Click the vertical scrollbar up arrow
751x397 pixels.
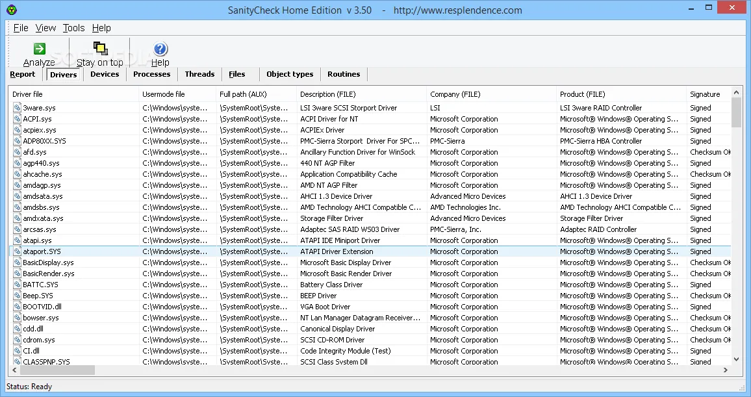[736, 92]
